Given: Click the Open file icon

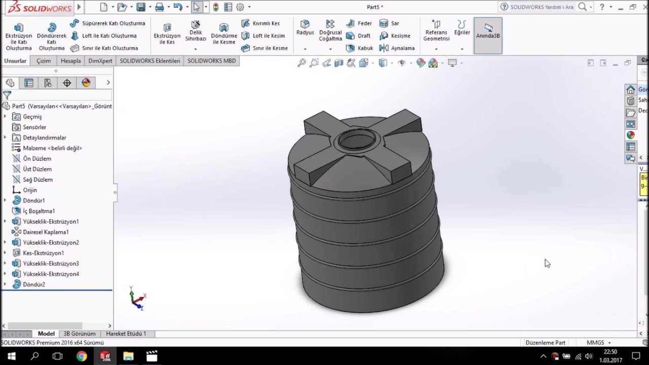Looking at the screenshot, I should tap(122, 7).
